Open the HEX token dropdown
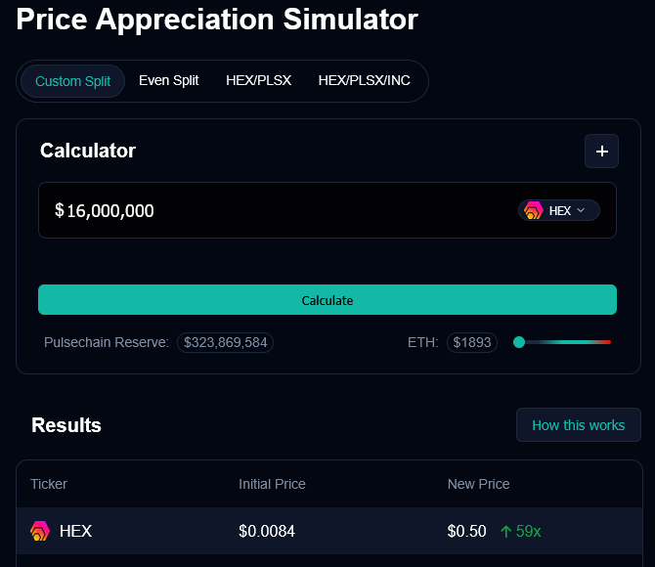The width and height of the screenshot is (655, 567). [559, 210]
